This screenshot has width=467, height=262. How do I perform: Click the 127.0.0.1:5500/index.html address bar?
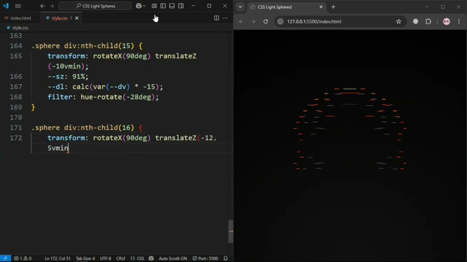coord(314,21)
